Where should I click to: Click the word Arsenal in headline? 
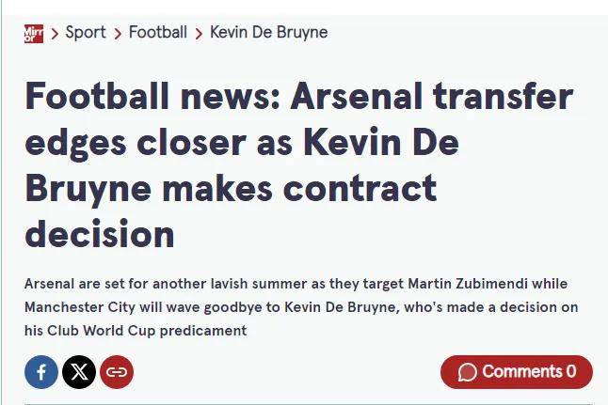click(x=356, y=97)
